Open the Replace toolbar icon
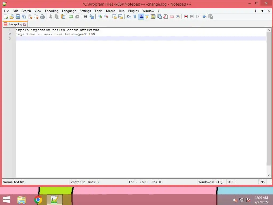The image size is (273, 205). click(92, 17)
